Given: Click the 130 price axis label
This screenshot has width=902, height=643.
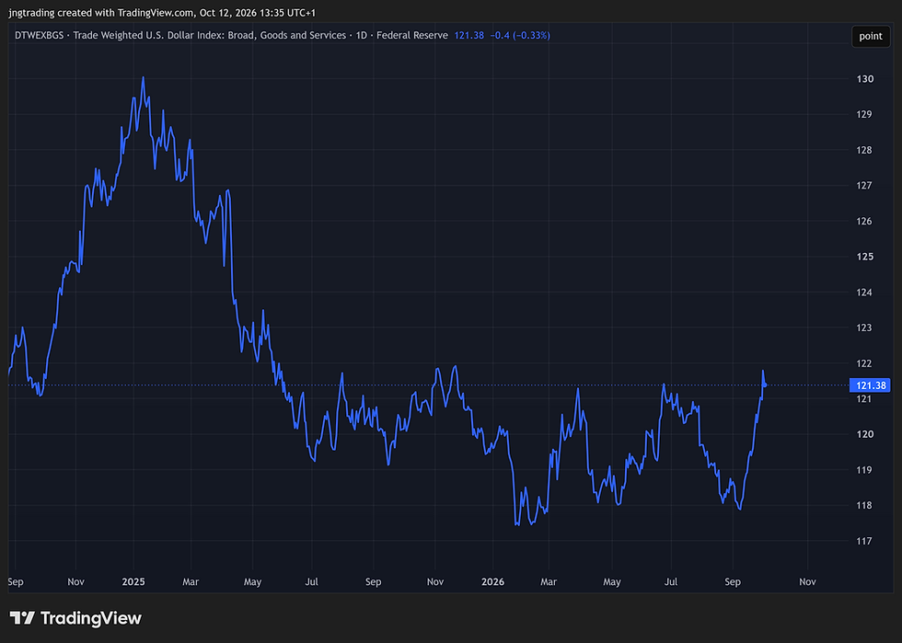Looking at the screenshot, I should tap(864, 79).
